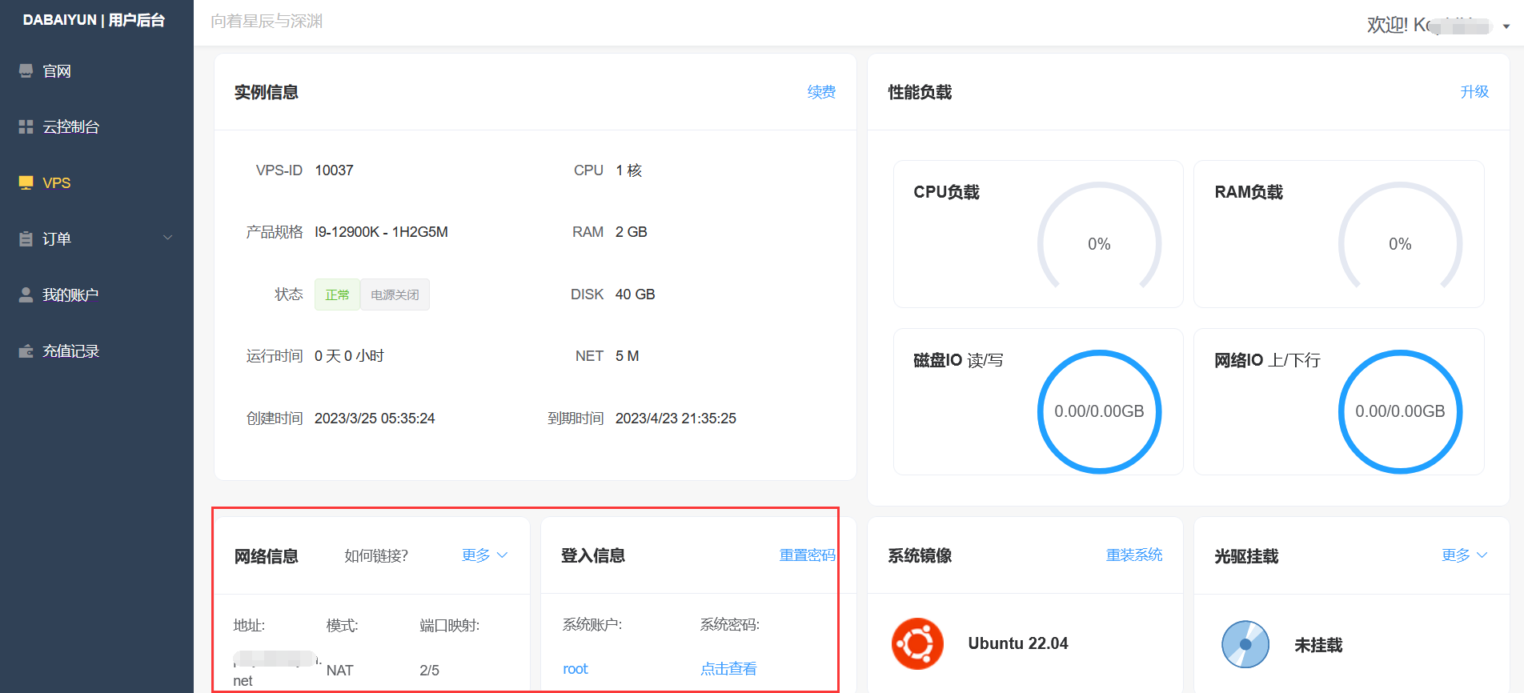Click the 40 GB disk value
Image resolution: width=1524 pixels, height=693 pixels.
coord(635,294)
